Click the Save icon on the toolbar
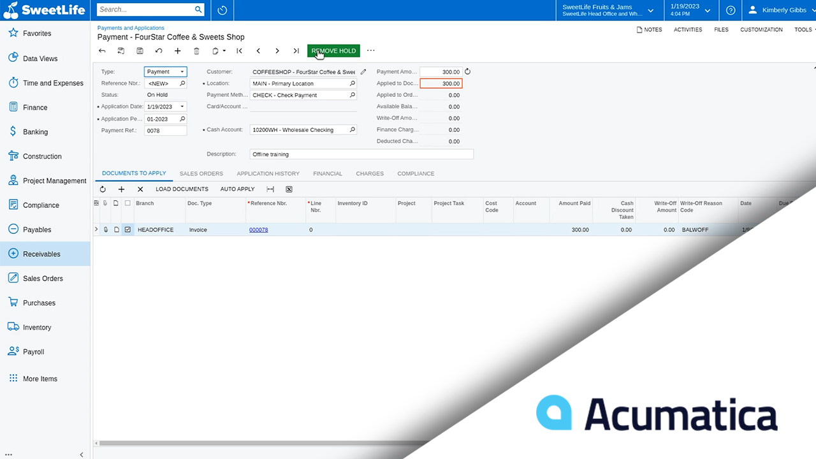Image resolution: width=816 pixels, height=459 pixels. pyautogui.click(x=140, y=51)
